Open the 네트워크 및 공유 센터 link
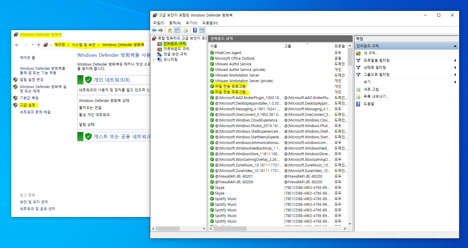Image resolution: width=468 pixels, height=248 pixels. pos(38,209)
